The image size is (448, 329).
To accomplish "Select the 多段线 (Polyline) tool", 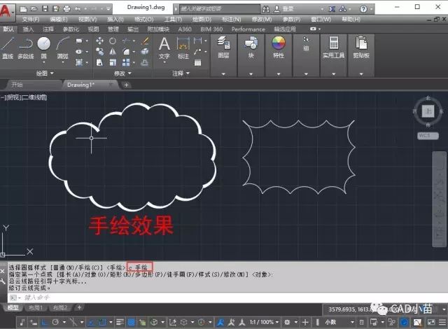I will 26,46.
